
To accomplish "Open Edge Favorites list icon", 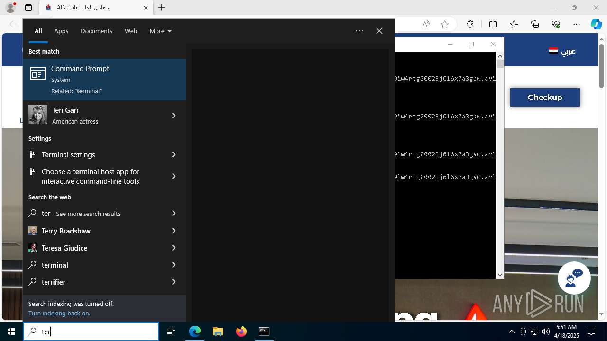I will (514, 24).
